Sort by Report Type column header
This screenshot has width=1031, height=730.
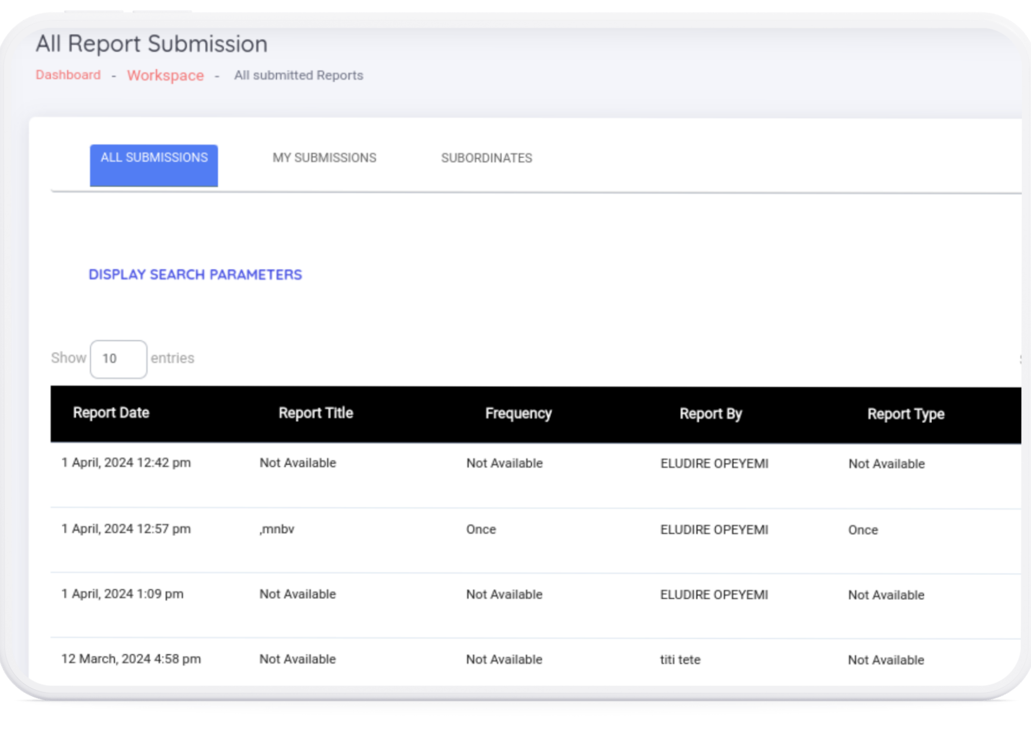pos(905,414)
